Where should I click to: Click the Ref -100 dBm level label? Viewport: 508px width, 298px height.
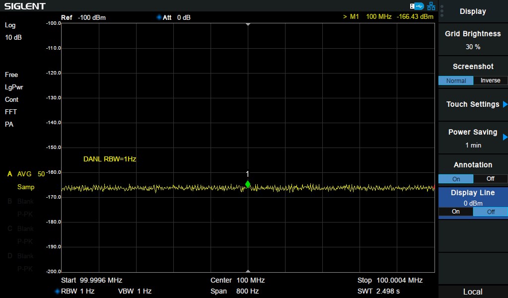(x=83, y=17)
